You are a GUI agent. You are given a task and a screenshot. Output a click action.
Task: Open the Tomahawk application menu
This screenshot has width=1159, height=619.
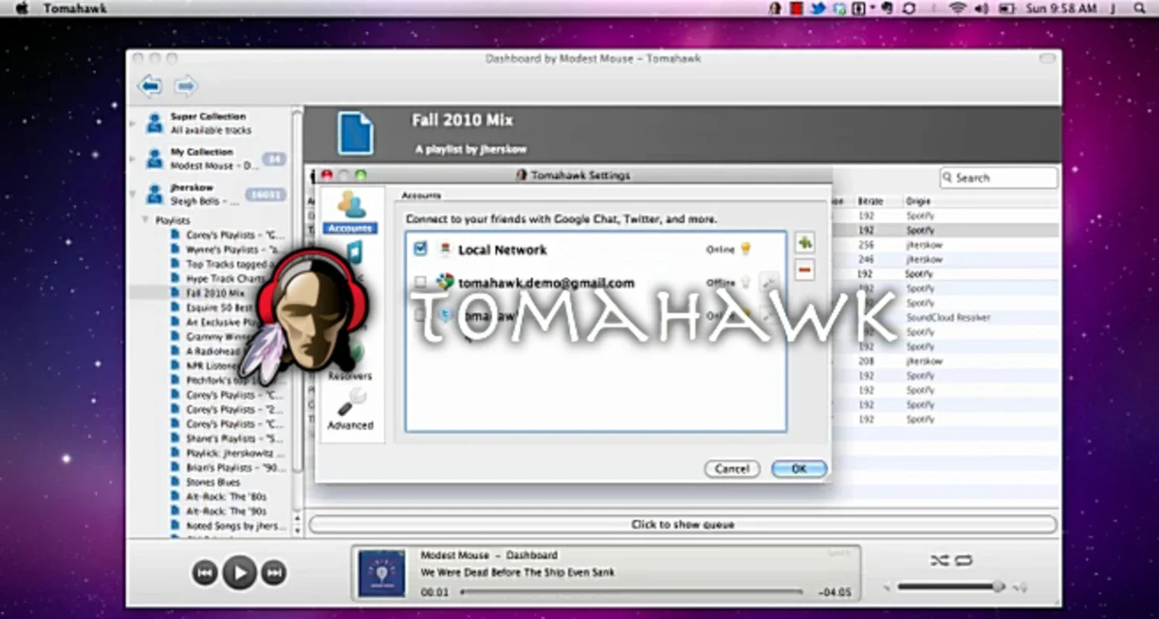point(75,9)
